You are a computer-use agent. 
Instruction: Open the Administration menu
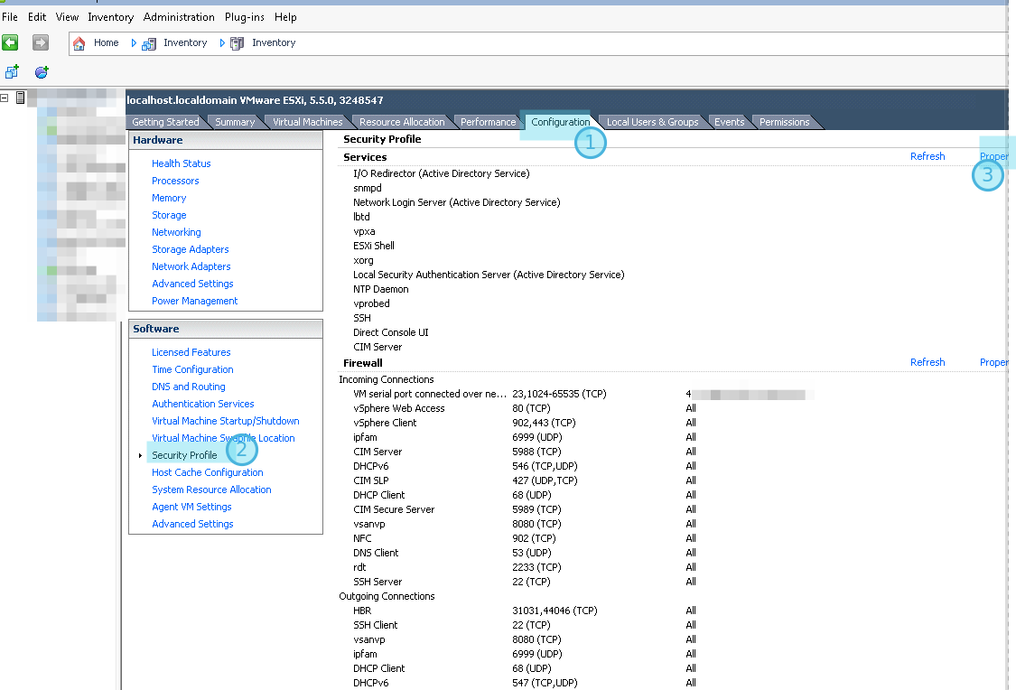(179, 17)
